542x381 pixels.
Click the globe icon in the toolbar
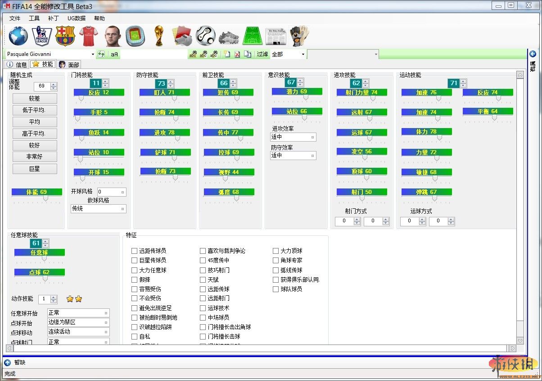(x=18, y=36)
